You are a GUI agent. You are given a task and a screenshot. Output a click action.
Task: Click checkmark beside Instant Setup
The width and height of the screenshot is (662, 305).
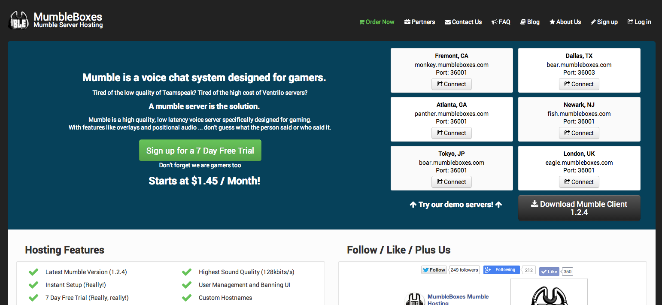33,285
